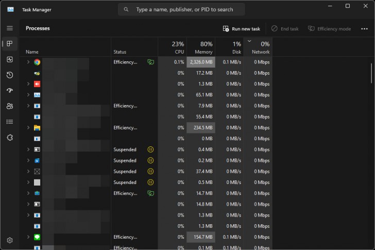Expand the row with 7.9 MB memory
The width and height of the screenshot is (375, 250).
[x=28, y=106]
